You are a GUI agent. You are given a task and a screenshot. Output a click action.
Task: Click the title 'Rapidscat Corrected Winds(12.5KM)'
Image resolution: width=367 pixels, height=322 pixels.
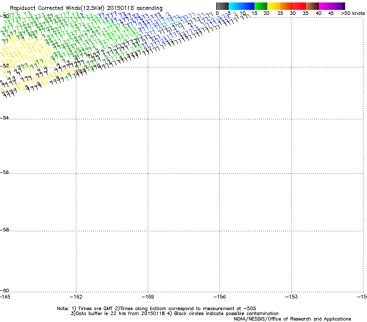pyautogui.click(x=57, y=8)
